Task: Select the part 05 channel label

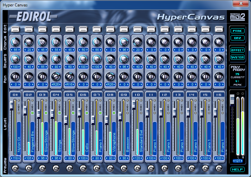Action: coord(70,95)
